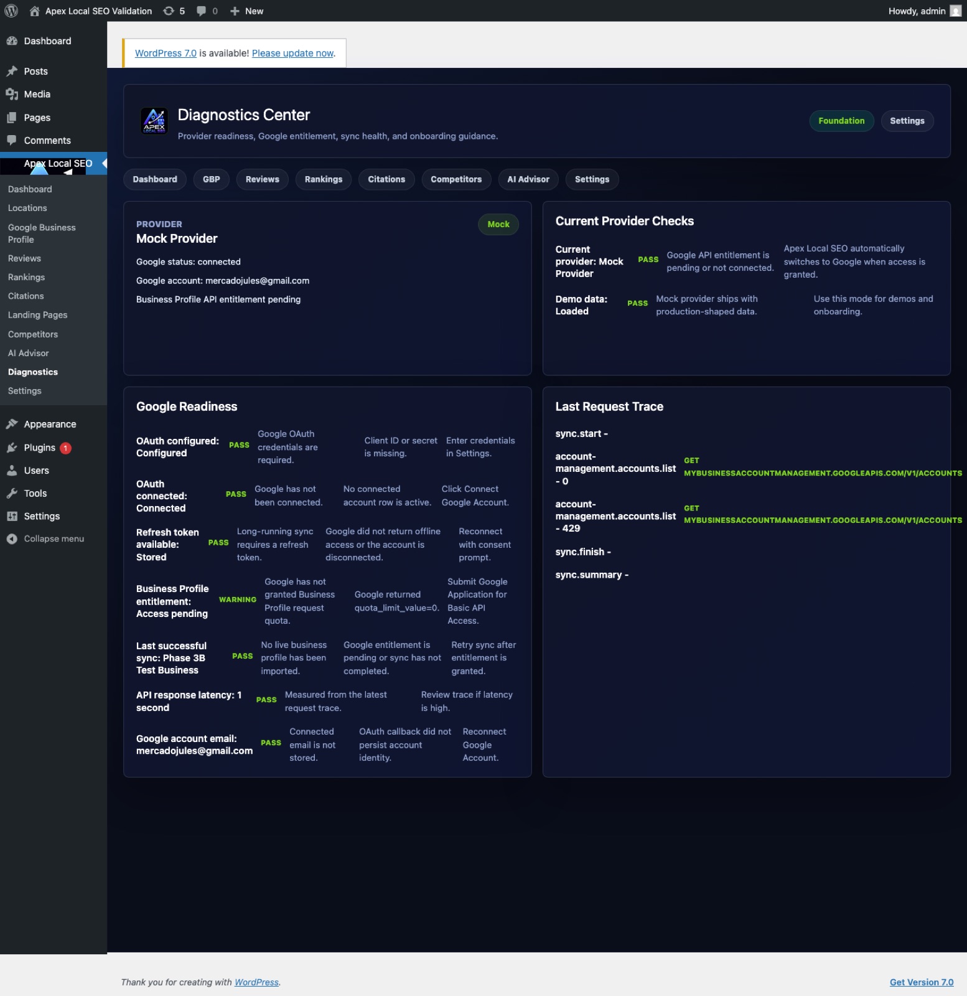Switch to the AI Advisor tab
Image resolution: width=967 pixels, height=996 pixels.
click(x=528, y=179)
